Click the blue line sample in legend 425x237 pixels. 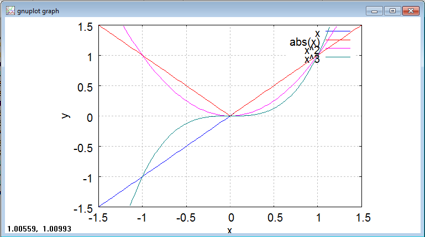(x=338, y=31)
